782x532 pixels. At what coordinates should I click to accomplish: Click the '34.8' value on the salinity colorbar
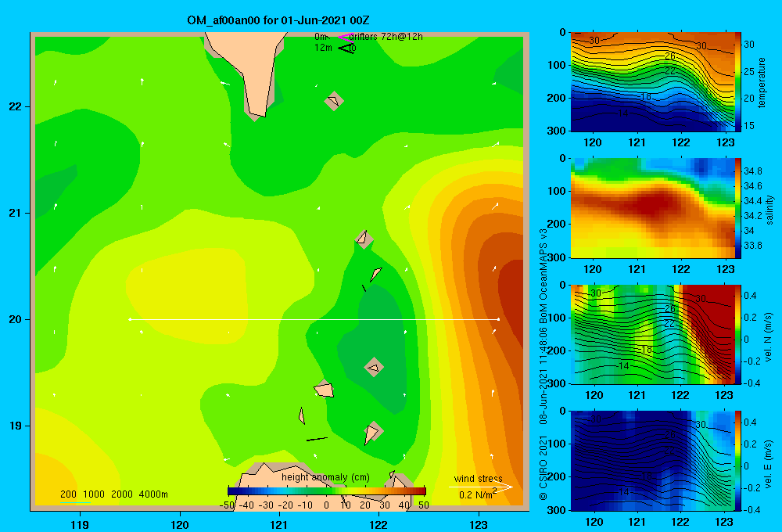[752, 171]
